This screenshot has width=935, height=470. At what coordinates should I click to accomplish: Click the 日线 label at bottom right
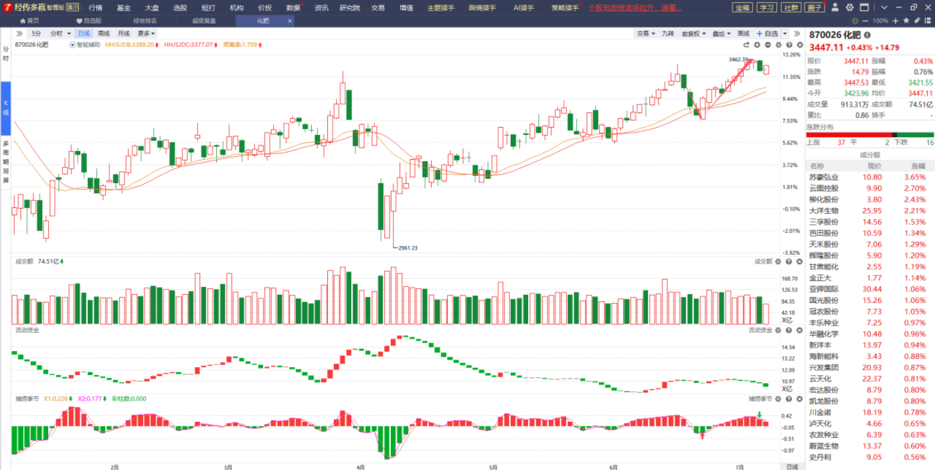pos(792,466)
